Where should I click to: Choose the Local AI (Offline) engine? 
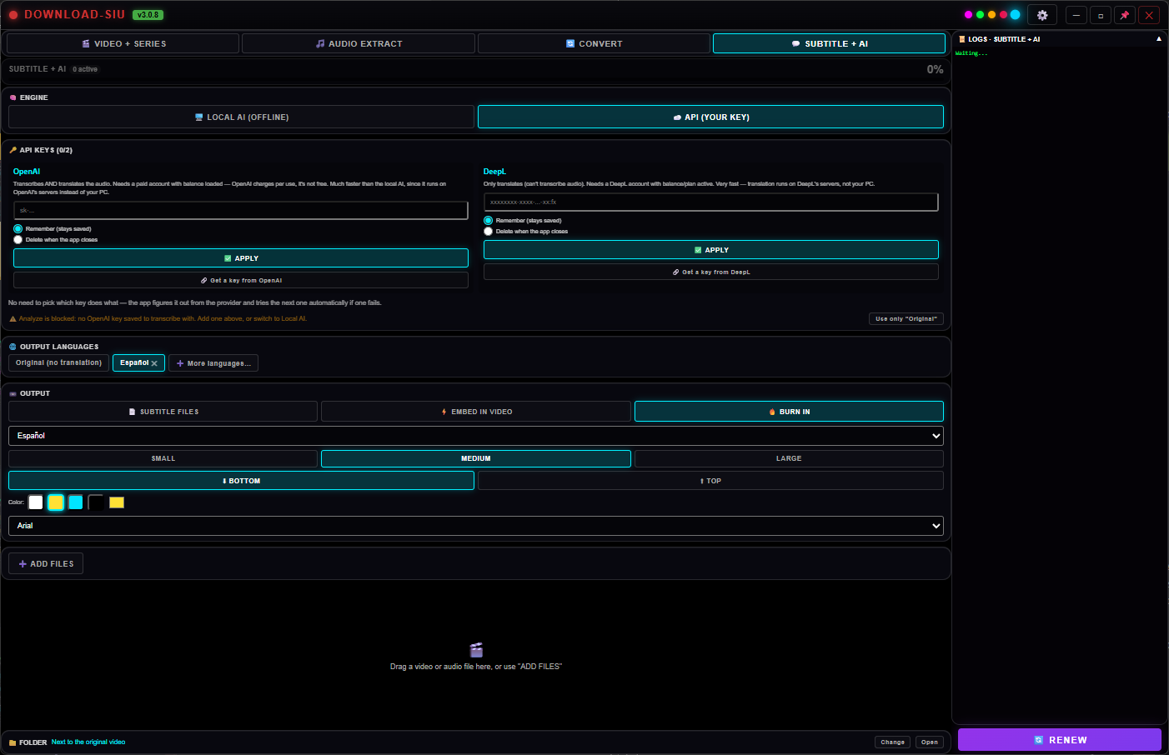241,117
